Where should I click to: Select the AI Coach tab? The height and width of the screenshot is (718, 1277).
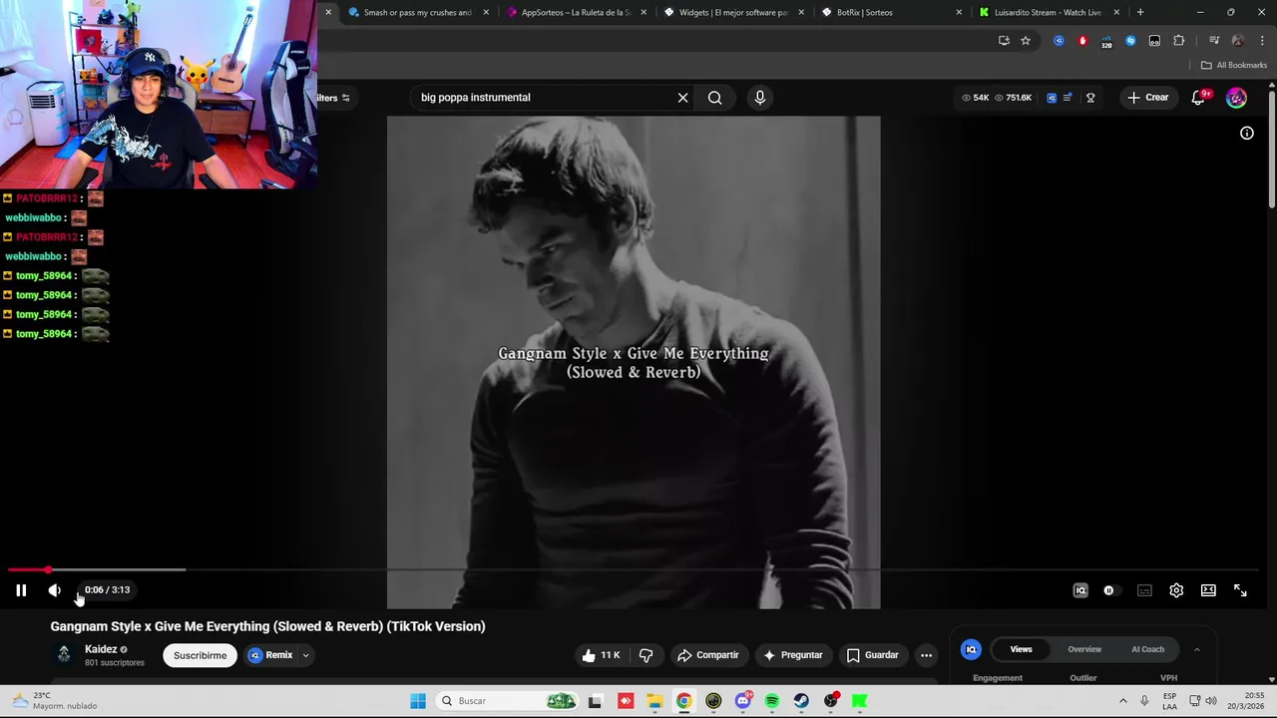point(1147,649)
